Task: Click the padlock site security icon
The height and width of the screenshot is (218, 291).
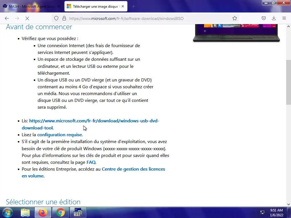Action: (x=64, y=18)
